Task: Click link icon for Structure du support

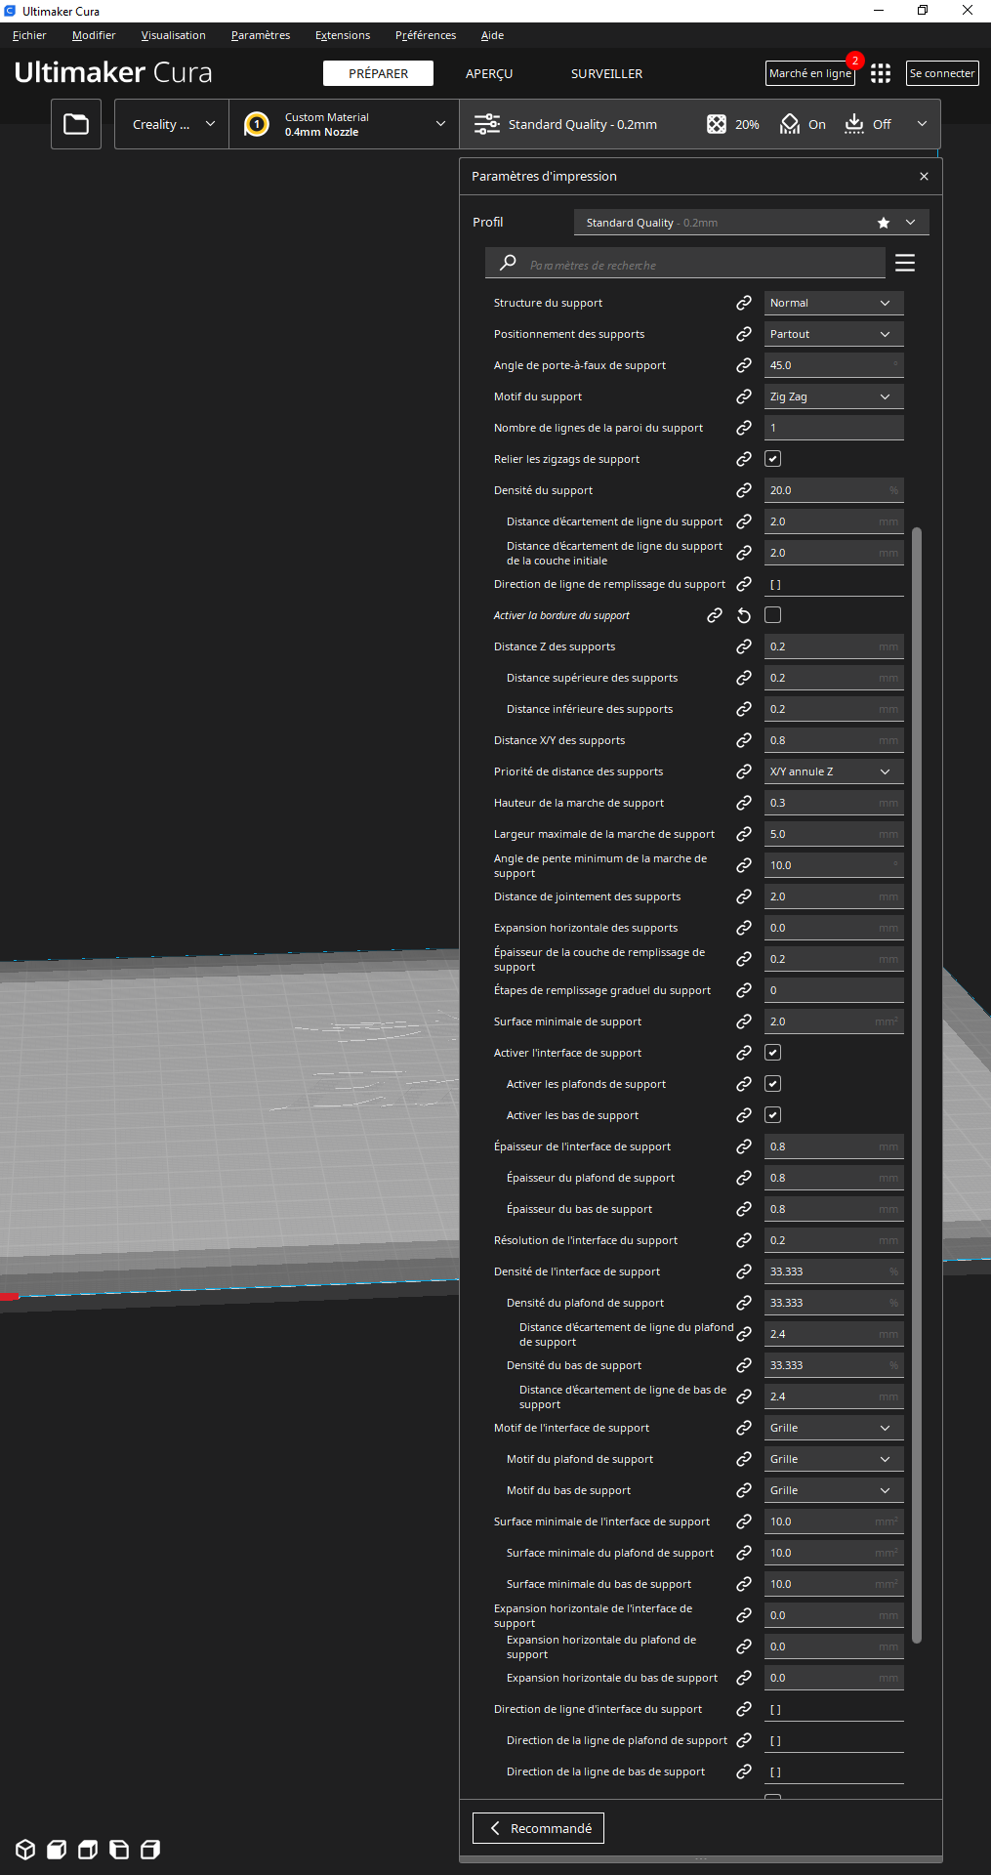Action: [744, 303]
